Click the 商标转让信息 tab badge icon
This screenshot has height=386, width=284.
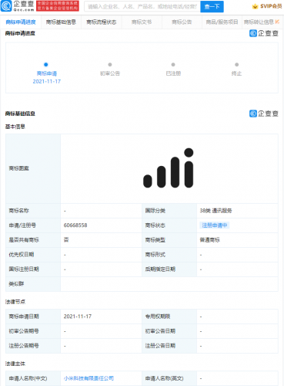(x=277, y=22)
